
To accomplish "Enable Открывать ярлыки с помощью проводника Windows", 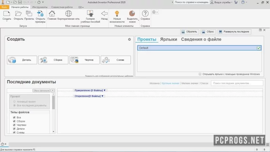I will tap(200, 74).
